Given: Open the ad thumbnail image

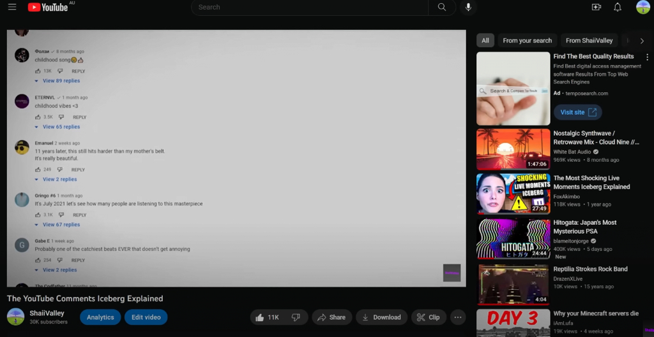Looking at the screenshot, I should click(x=513, y=89).
